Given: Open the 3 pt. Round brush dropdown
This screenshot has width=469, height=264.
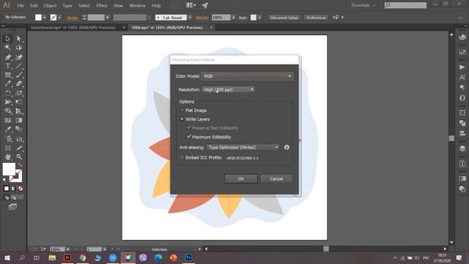Looking at the screenshot, I should 189,18.
